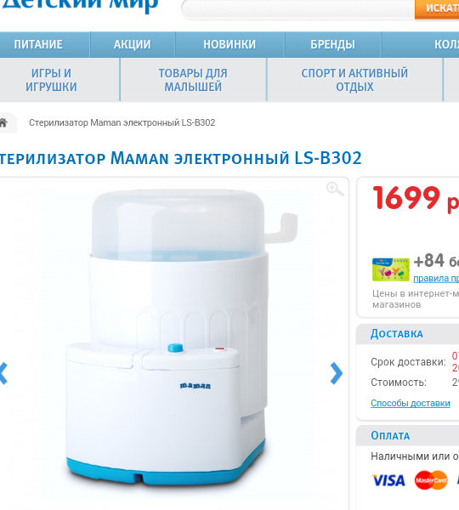
Task: Open the Бренды menu item
Action: click(x=332, y=44)
